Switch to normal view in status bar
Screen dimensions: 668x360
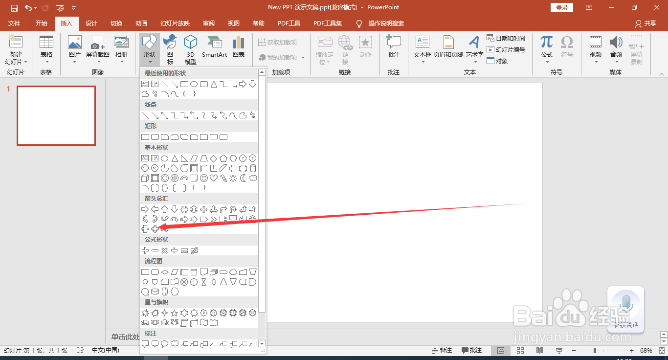501,351
